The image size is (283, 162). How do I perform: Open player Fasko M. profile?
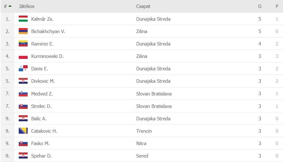[x=40, y=143]
